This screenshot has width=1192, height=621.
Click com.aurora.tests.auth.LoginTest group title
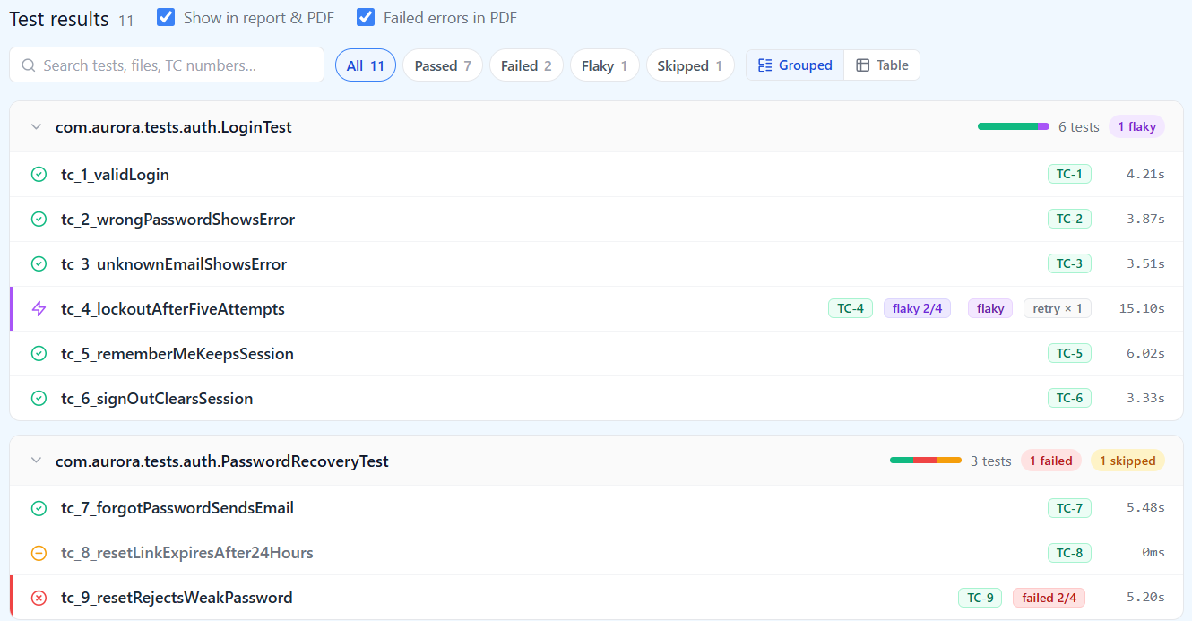174,127
